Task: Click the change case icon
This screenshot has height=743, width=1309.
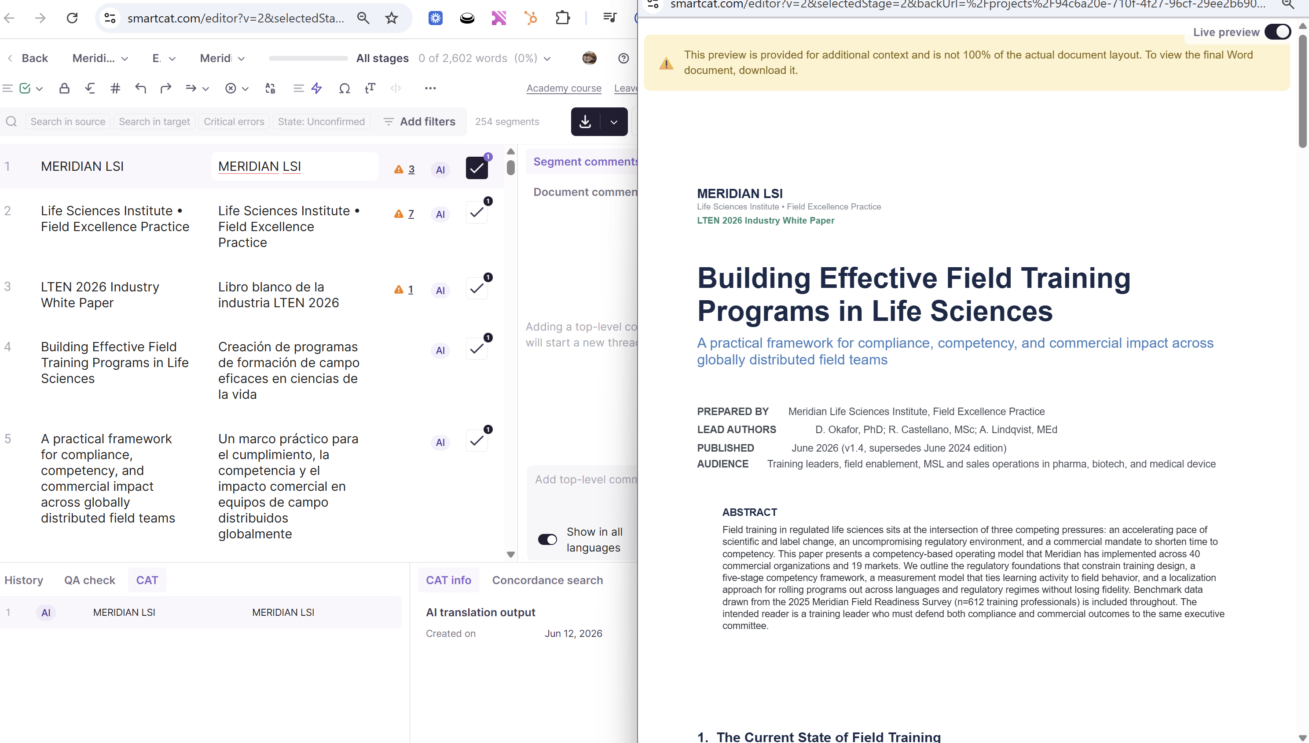Action: click(270, 88)
